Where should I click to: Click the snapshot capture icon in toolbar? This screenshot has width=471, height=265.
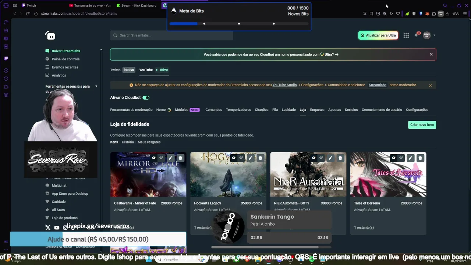coord(371,14)
